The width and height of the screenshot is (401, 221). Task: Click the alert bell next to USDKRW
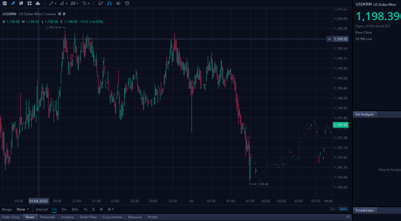(64, 14)
